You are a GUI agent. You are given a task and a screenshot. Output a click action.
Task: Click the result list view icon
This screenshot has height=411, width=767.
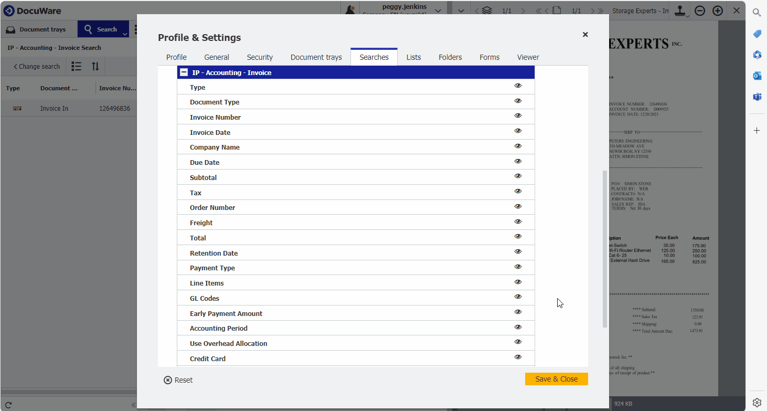77,67
